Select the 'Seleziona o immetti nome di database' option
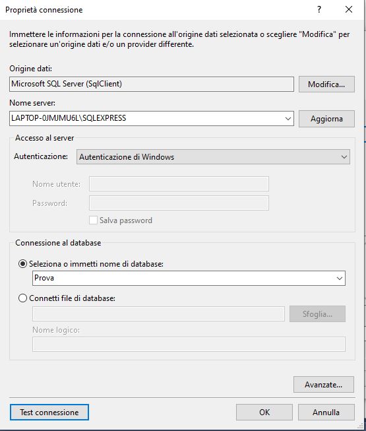This screenshot has height=431, width=366. click(22, 264)
